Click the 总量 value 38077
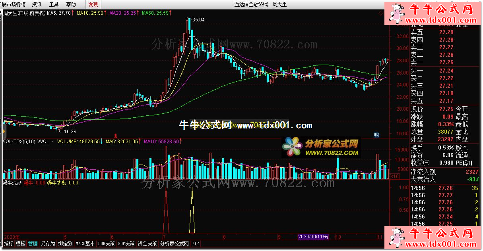483x251 pixels. click(446, 132)
